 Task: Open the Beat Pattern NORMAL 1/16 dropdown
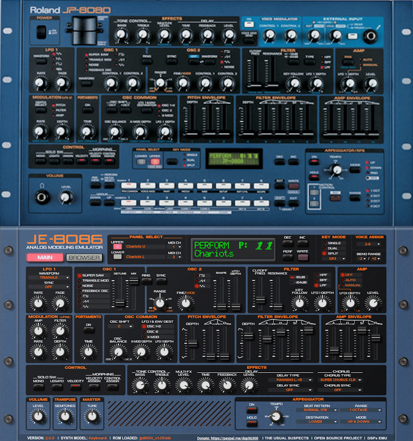317,410
